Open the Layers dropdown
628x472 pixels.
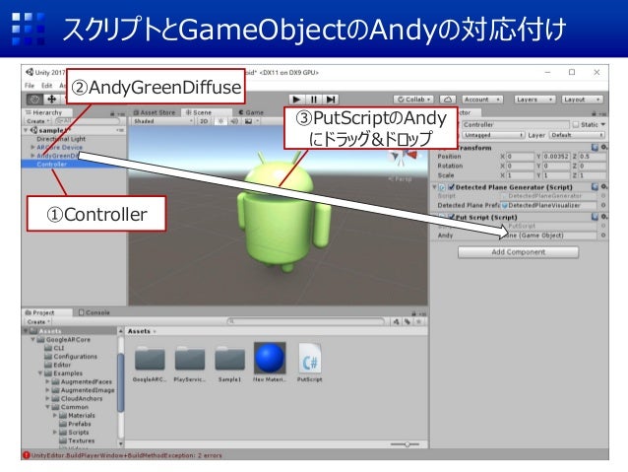click(534, 100)
